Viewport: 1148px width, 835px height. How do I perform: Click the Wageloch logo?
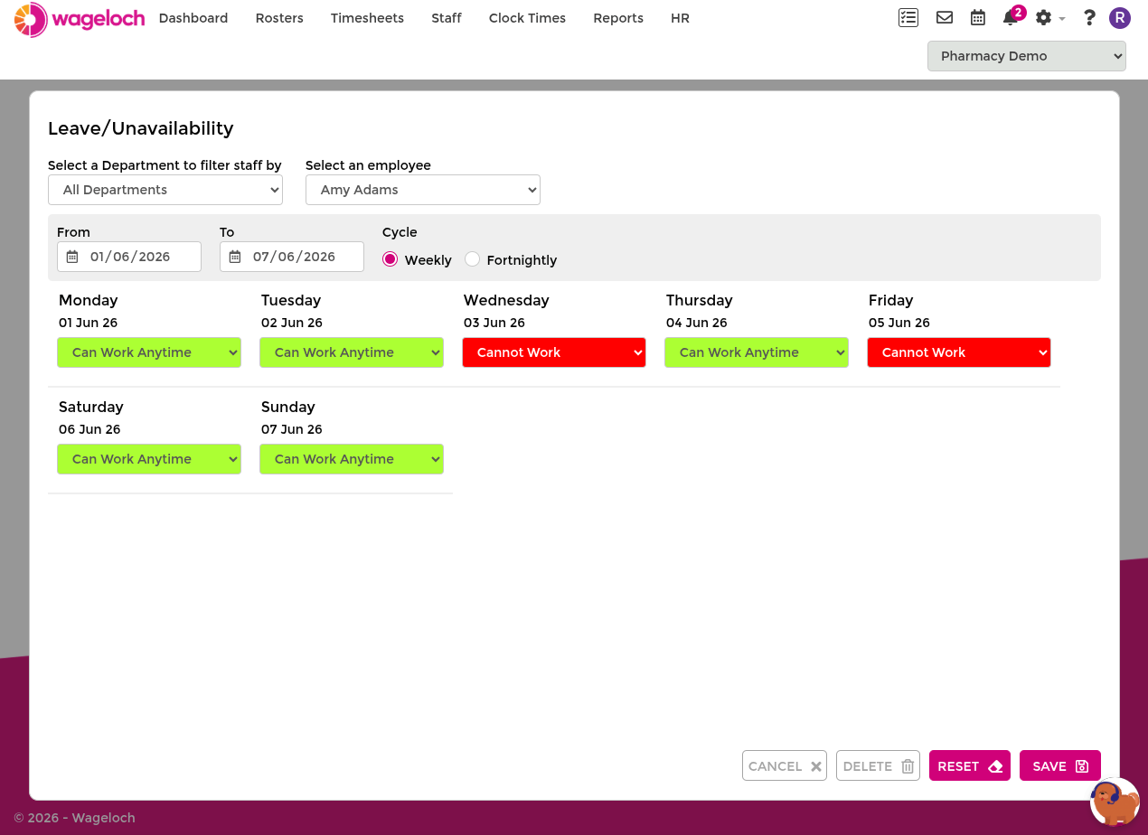click(80, 19)
